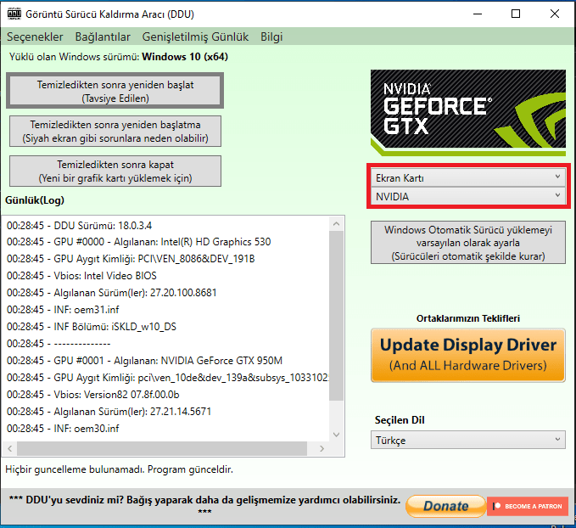Click the Günlük(Log) heading
The width and height of the screenshot is (576, 528).
pos(35,200)
